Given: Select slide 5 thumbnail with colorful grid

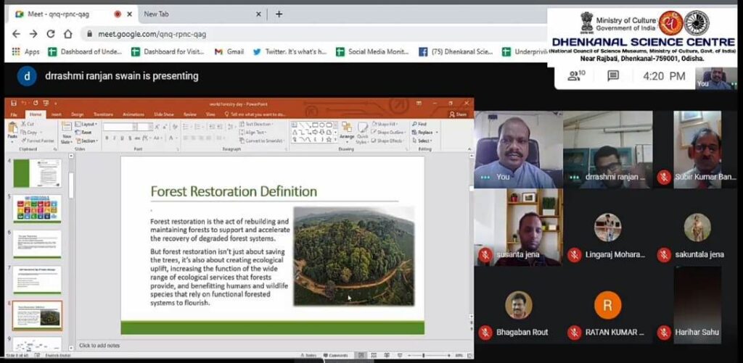Looking at the screenshot, I should tap(37, 209).
